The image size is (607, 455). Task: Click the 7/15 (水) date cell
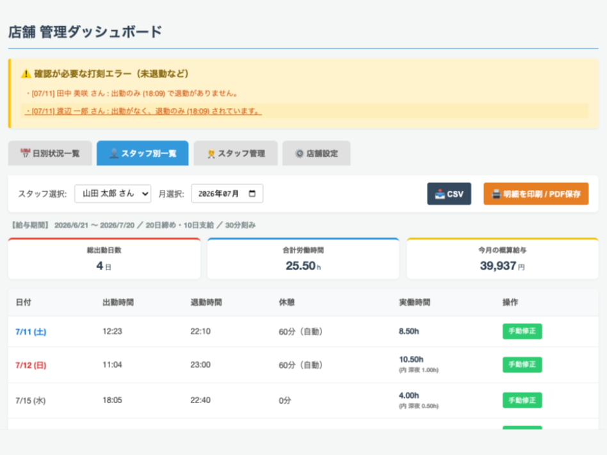31,401
